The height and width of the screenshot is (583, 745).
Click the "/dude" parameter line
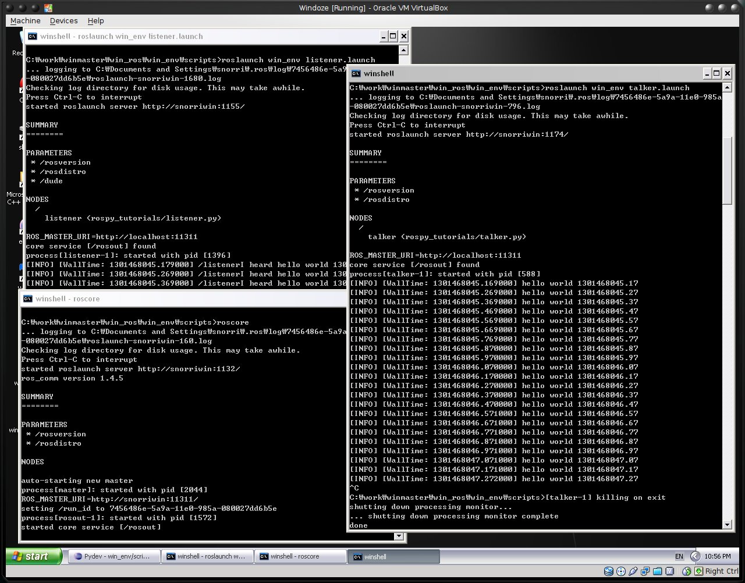click(47, 181)
